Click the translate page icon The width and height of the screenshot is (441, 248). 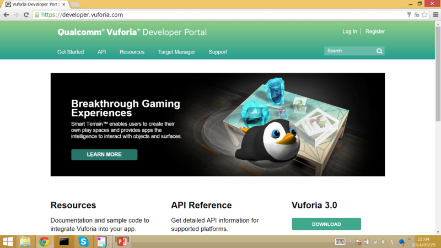click(417, 15)
